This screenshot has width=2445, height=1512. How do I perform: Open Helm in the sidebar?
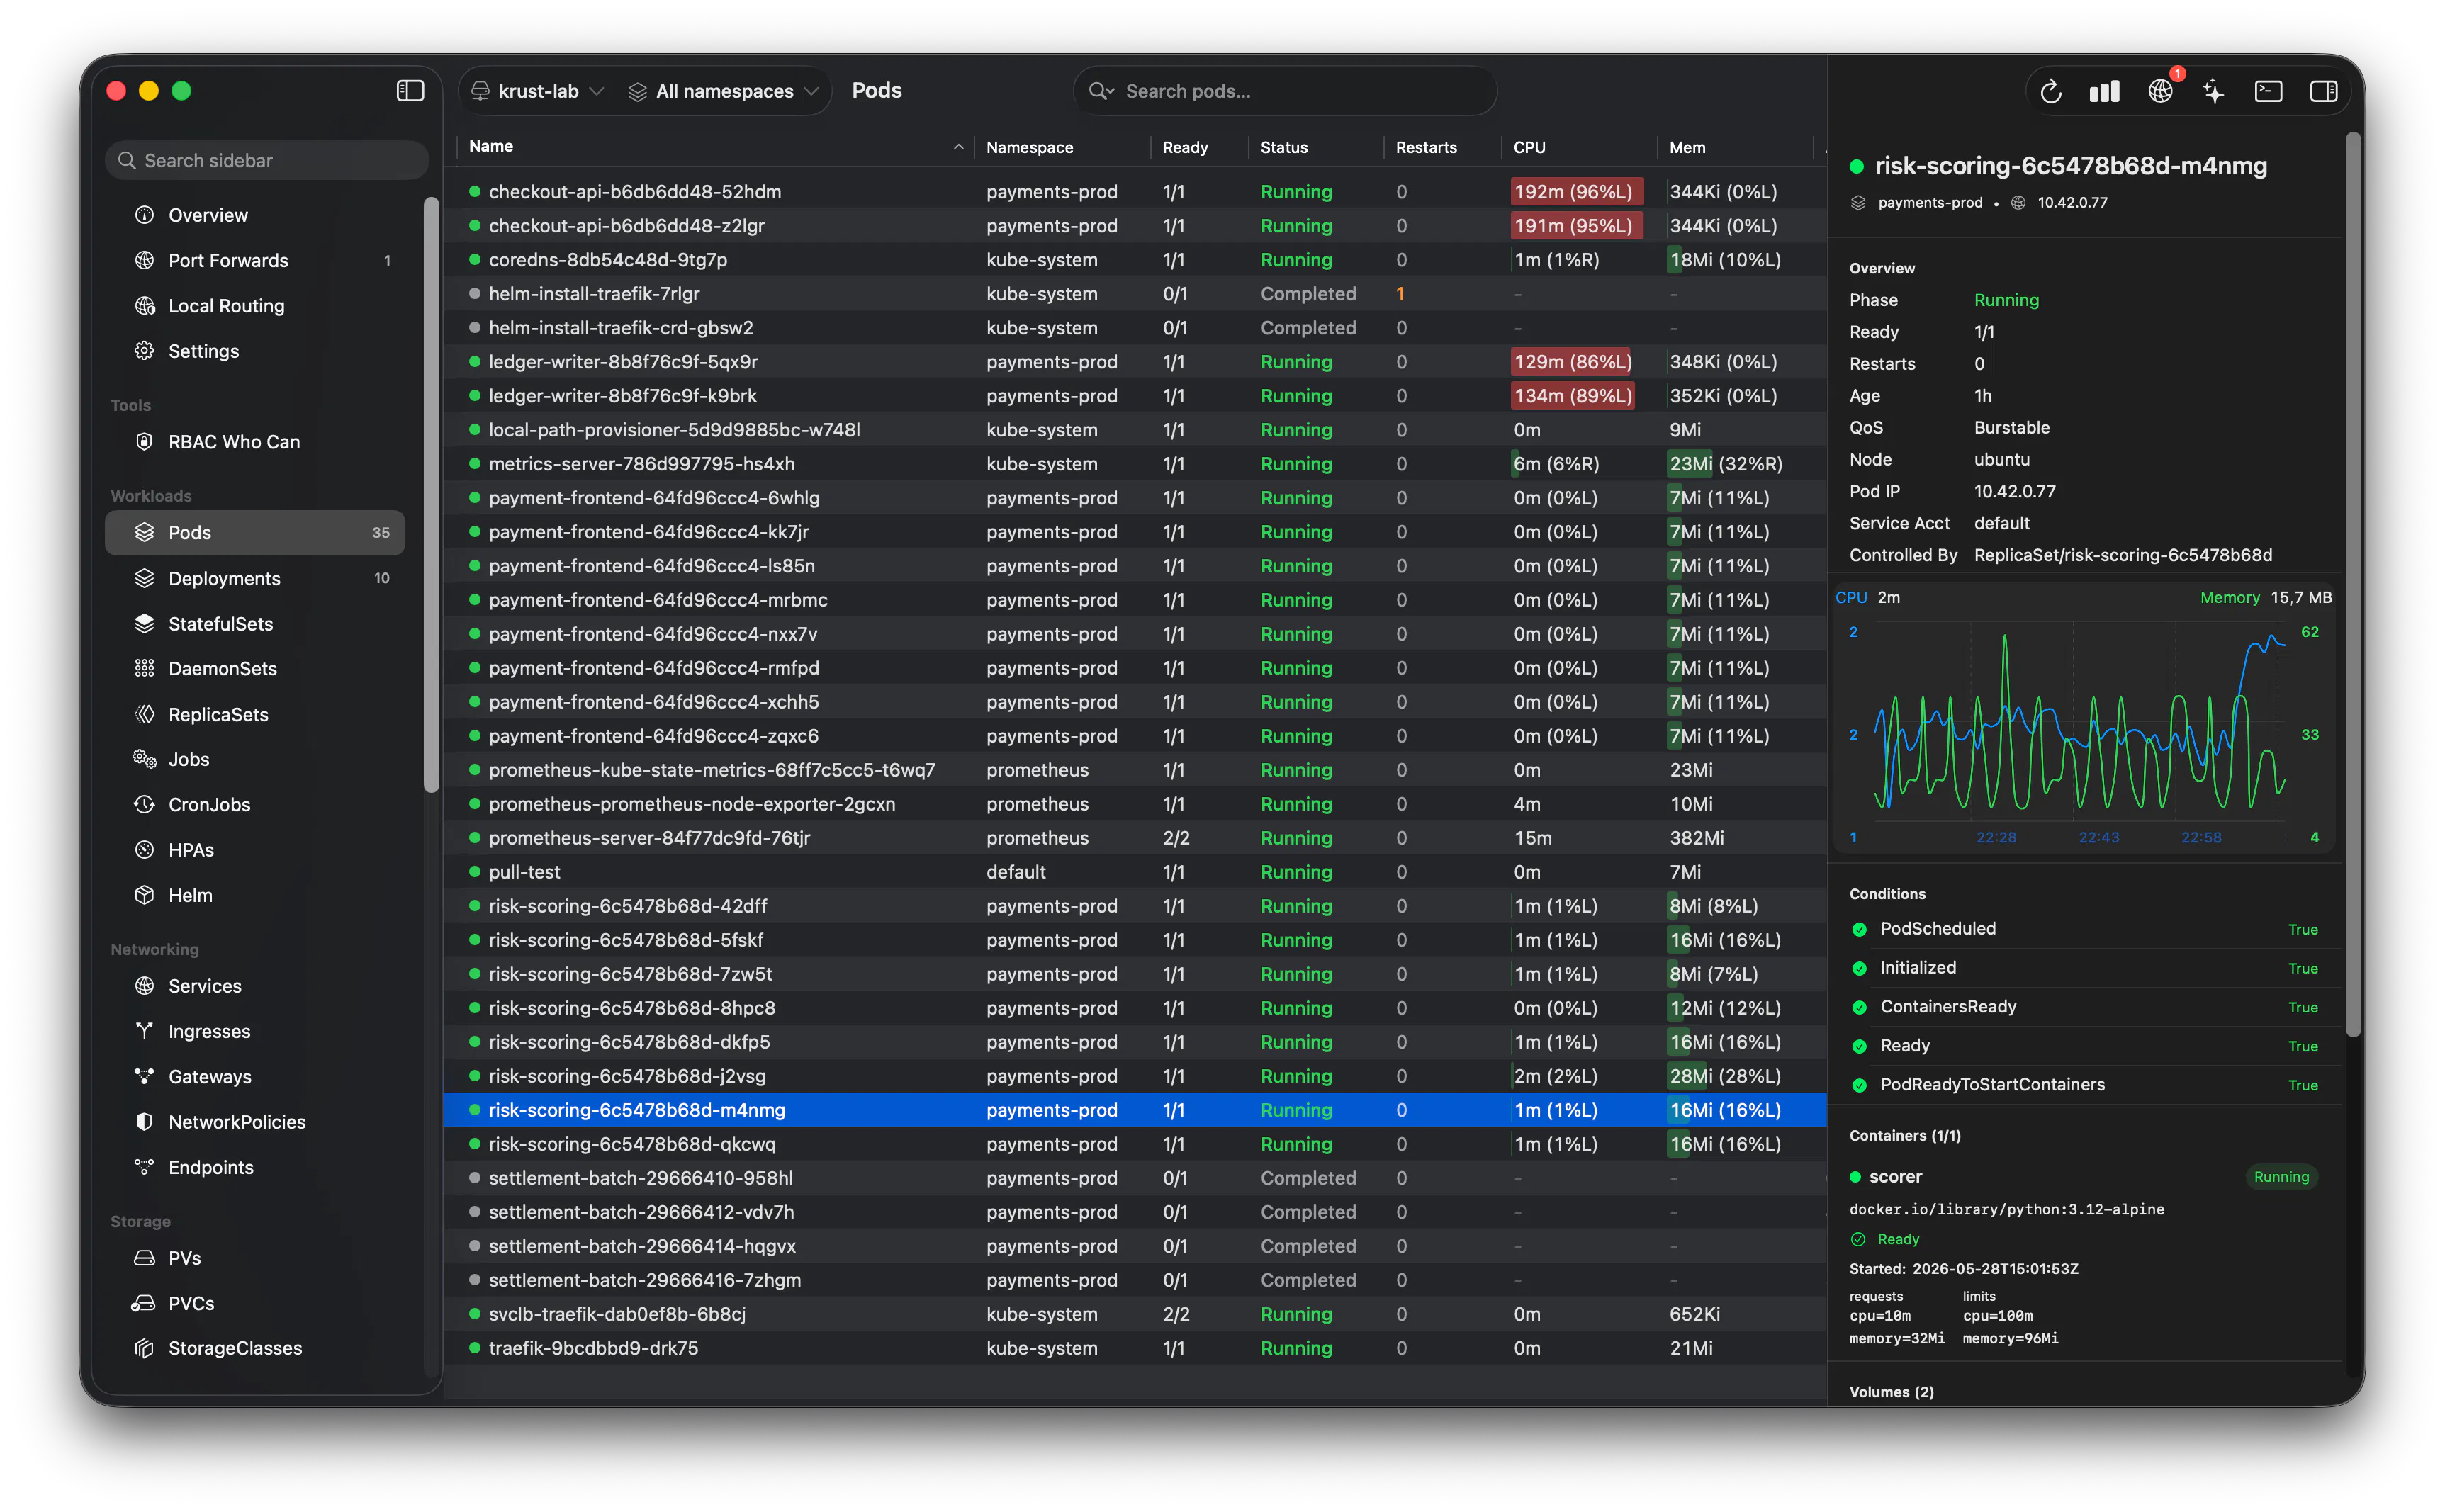[x=255, y=895]
